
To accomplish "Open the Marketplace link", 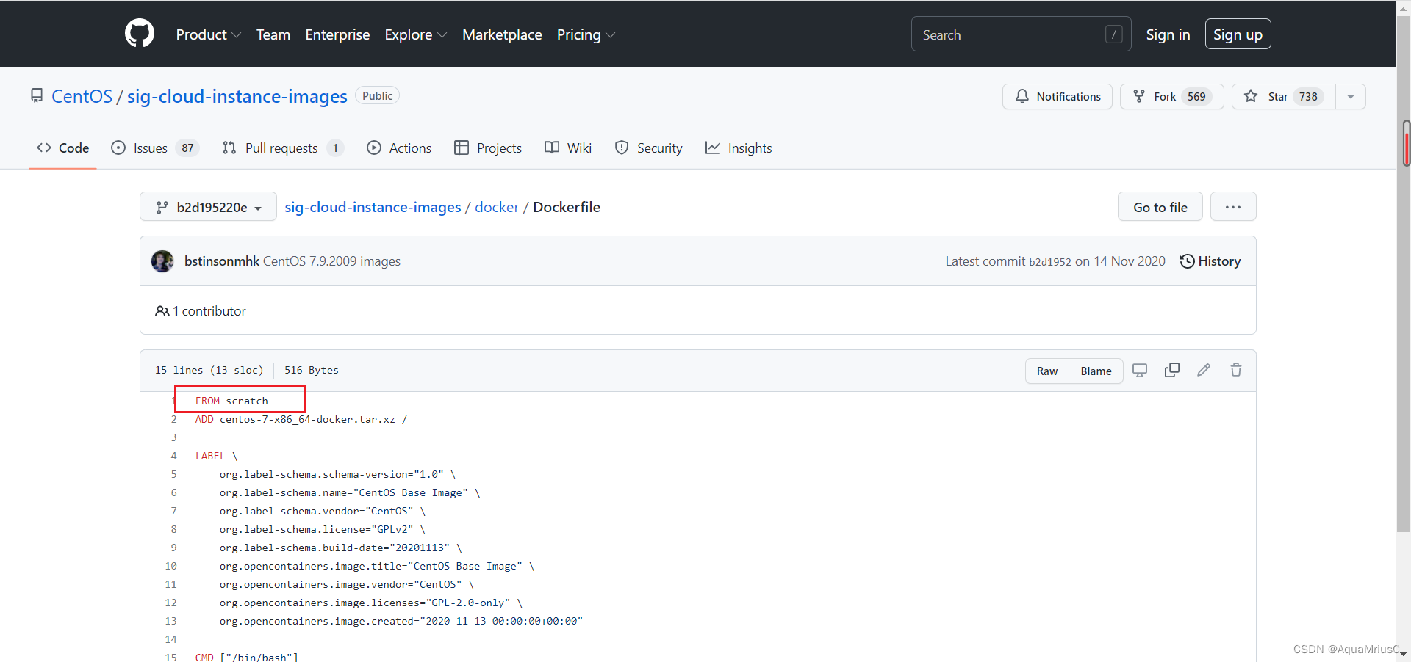I will pyautogui.click(x=502, y=34).
